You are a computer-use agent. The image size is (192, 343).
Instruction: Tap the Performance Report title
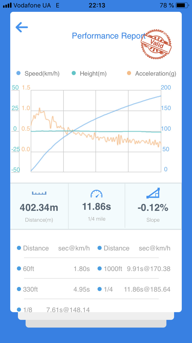[x=109, y=36]
